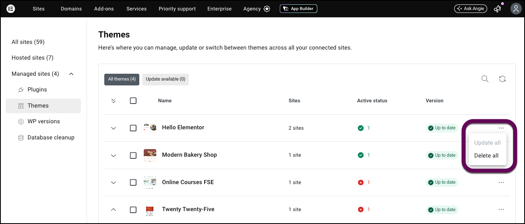
Task: Click the red inactive status icon for Twenty Twenty-Five
Action: [x=361, y=209]
